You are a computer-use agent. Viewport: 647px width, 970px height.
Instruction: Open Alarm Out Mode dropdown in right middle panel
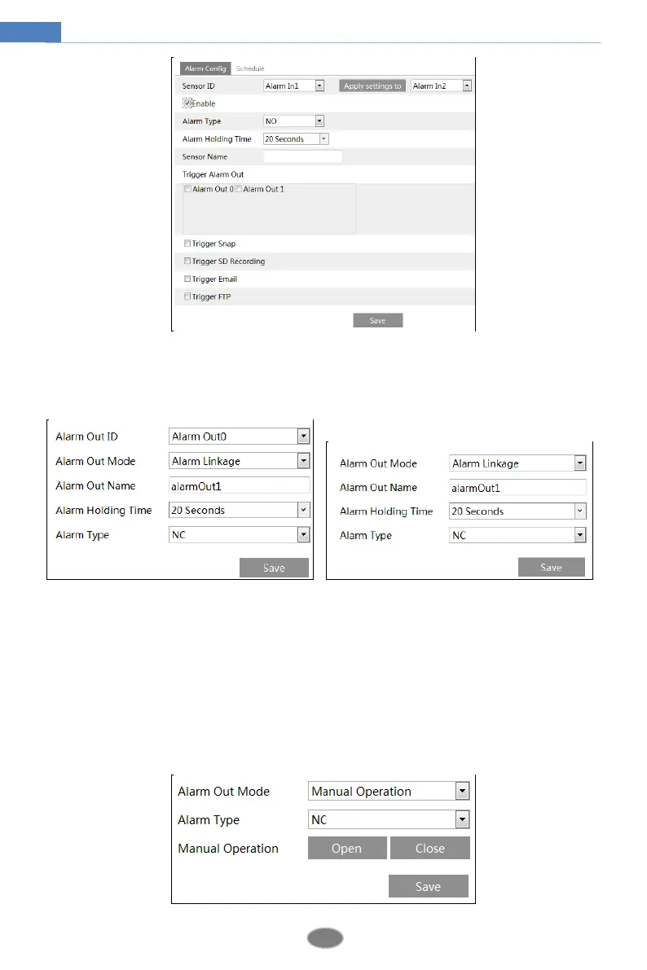(x=517, y=463)
